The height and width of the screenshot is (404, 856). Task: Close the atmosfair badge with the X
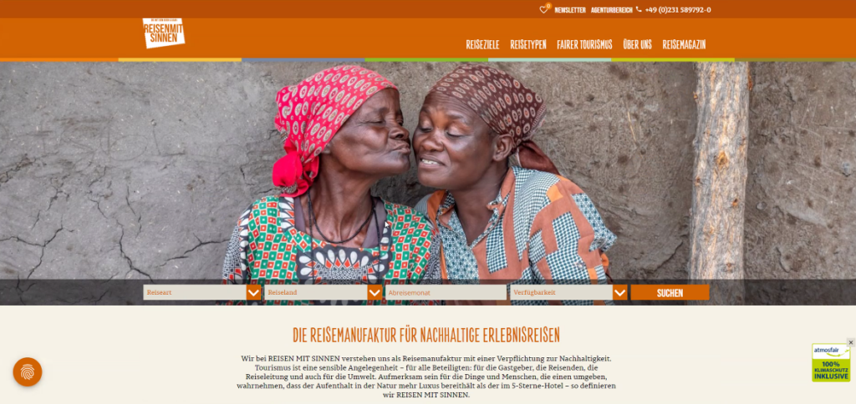850,342
